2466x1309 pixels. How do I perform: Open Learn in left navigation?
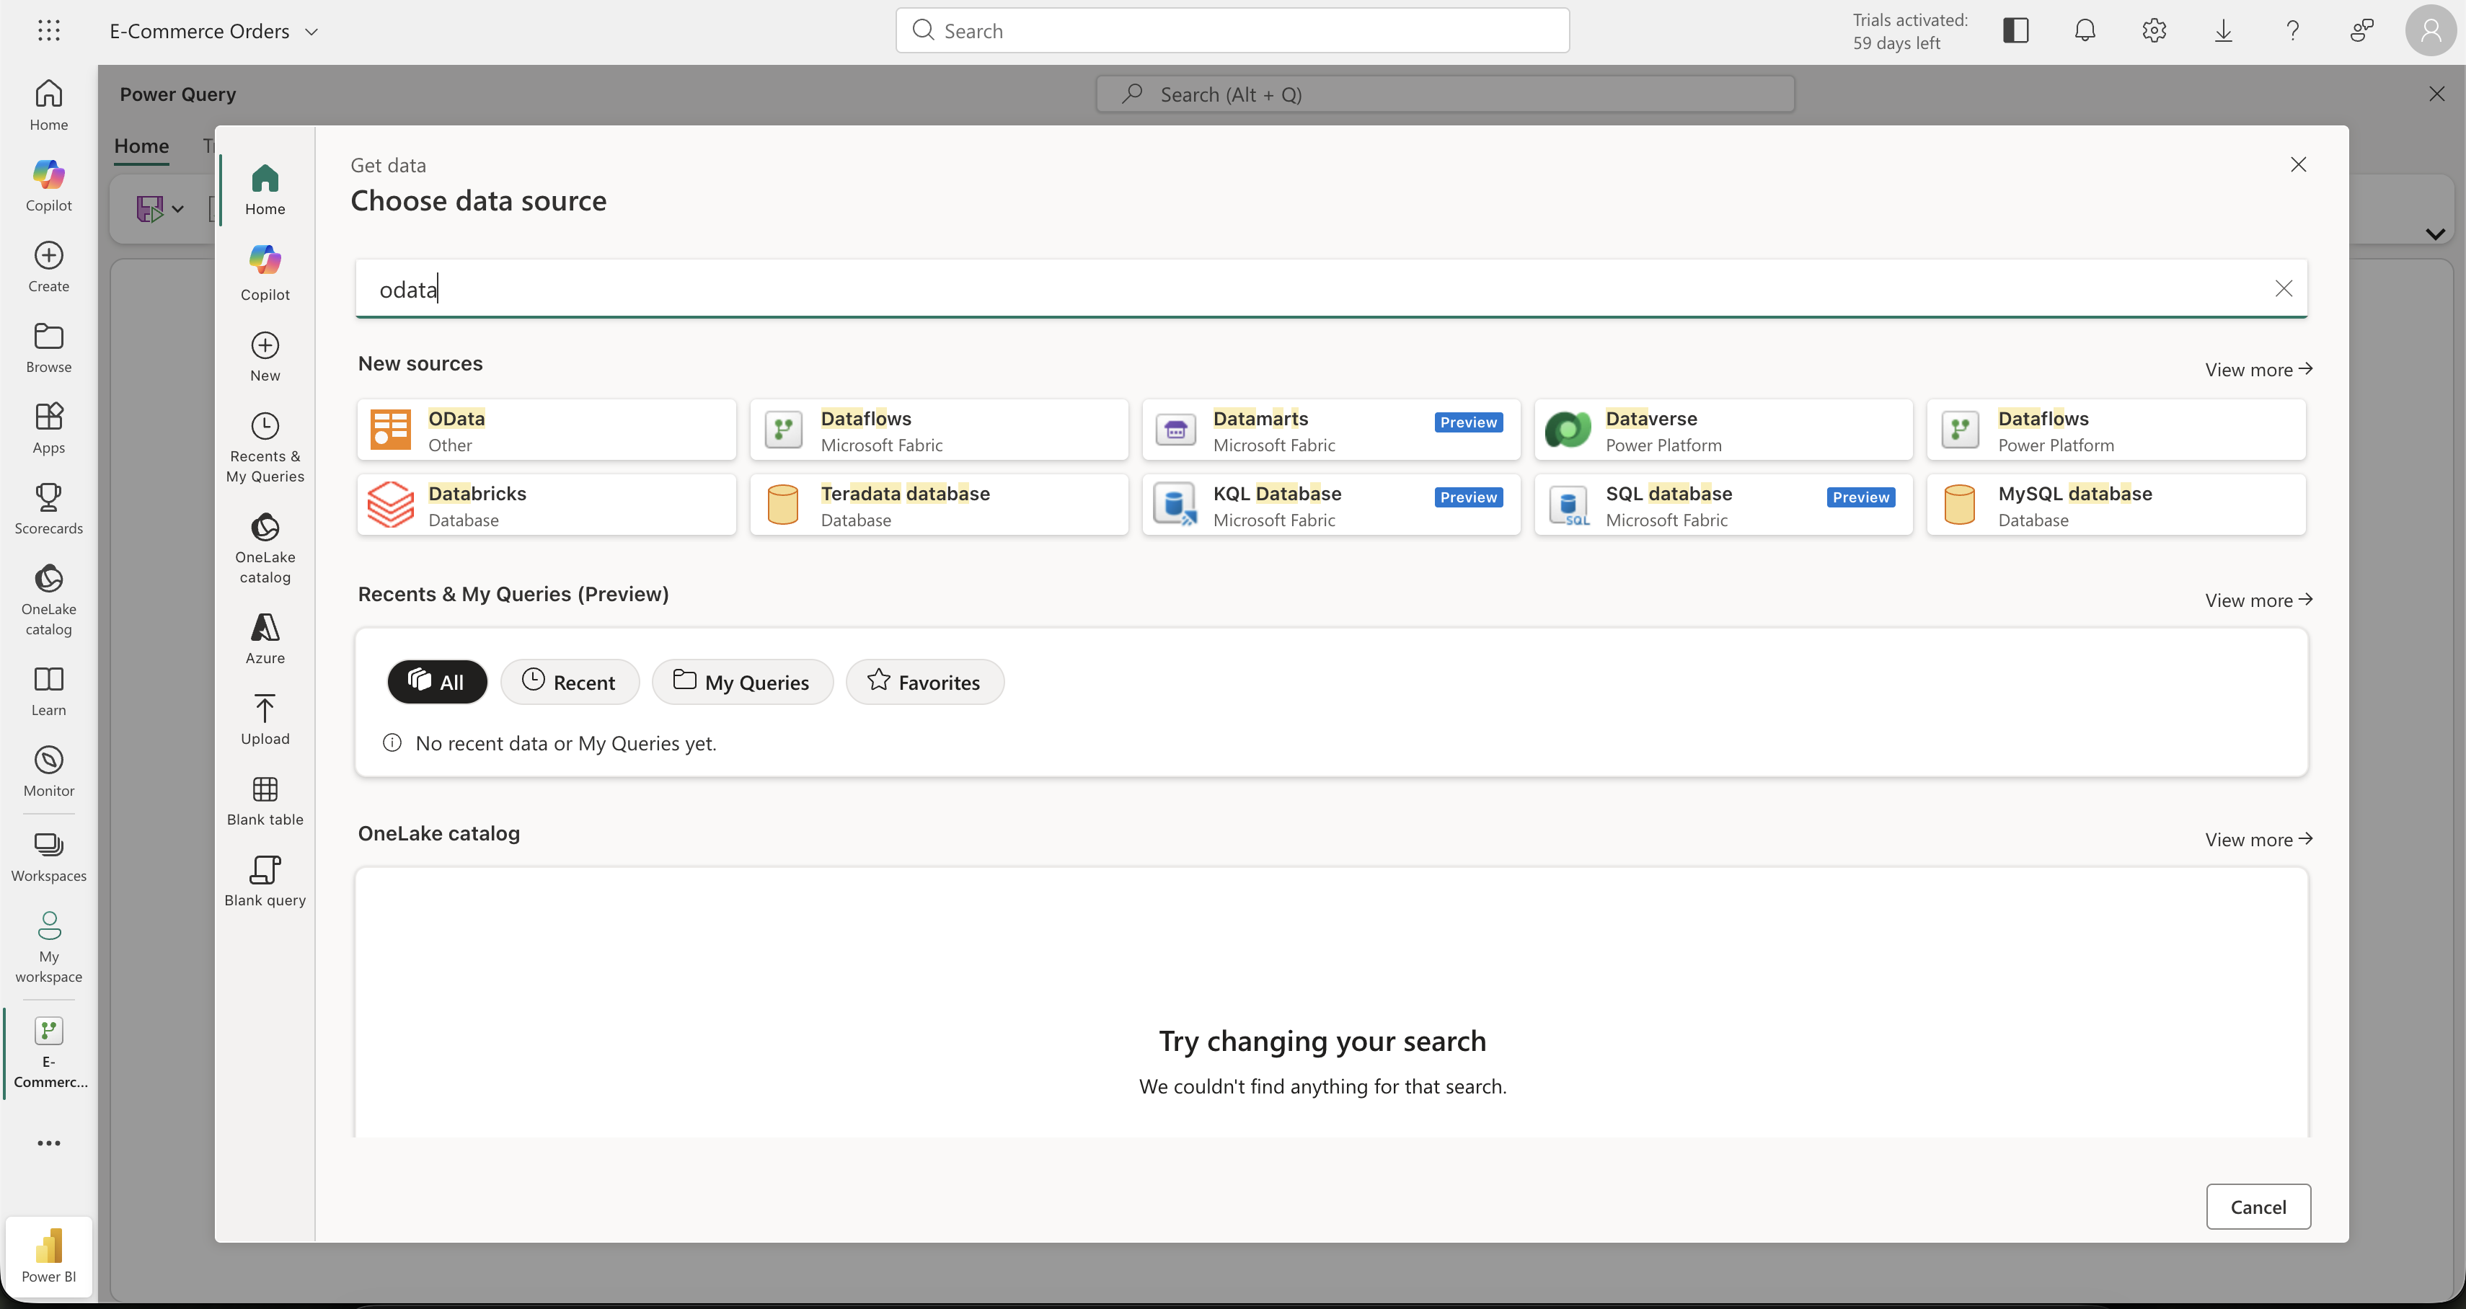pyautogui.click(x=49, y=691)
